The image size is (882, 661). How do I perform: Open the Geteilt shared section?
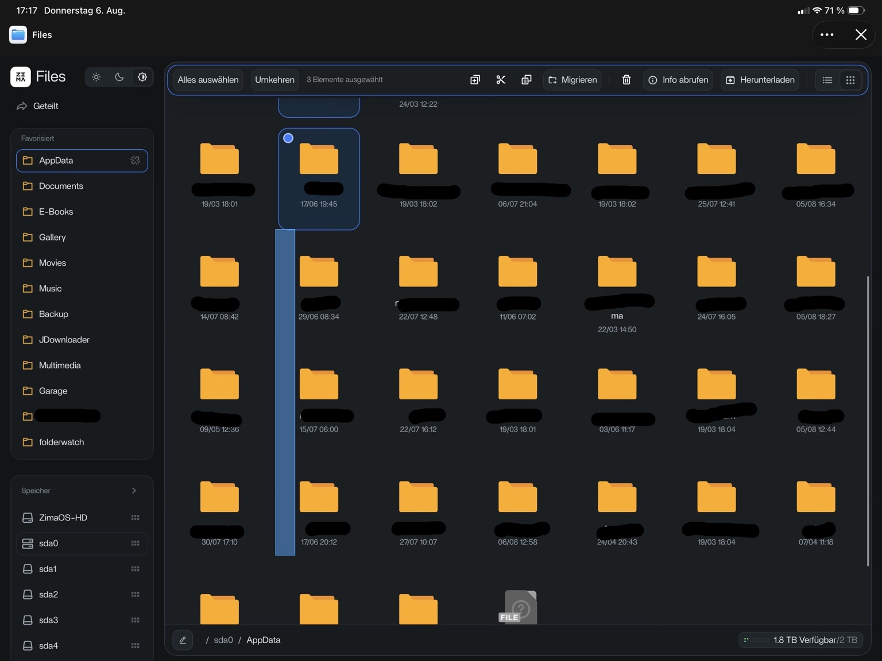point(38,106)
